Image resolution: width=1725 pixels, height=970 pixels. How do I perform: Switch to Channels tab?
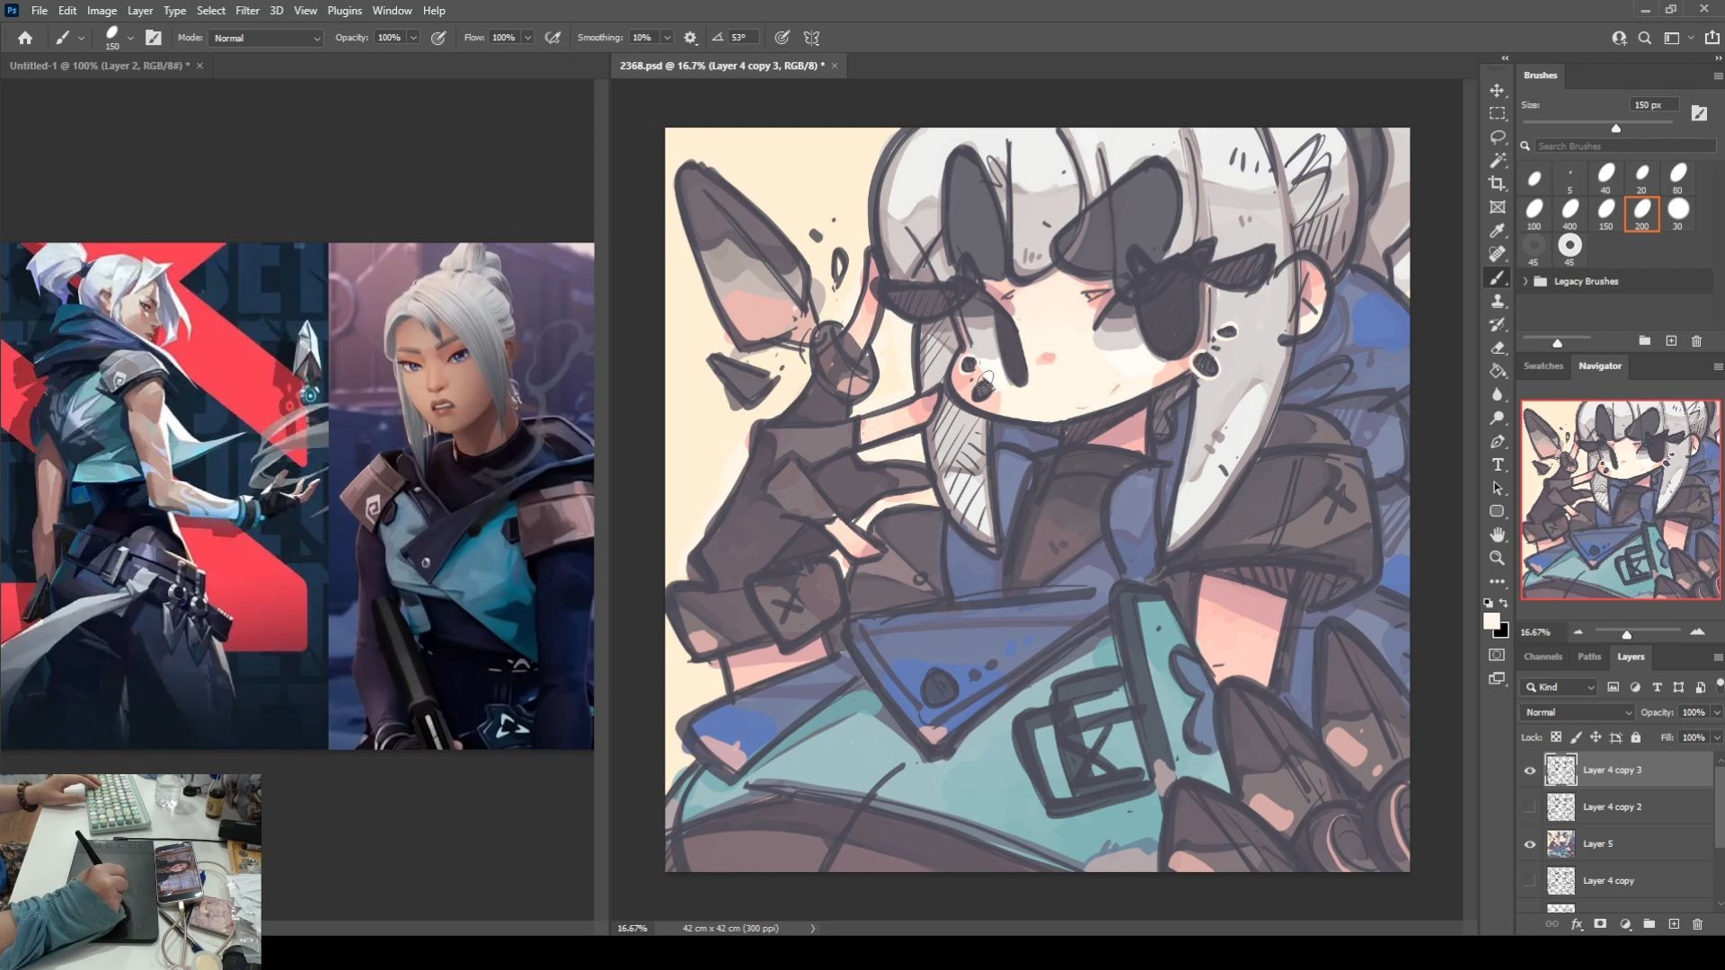pos(1543,657)
